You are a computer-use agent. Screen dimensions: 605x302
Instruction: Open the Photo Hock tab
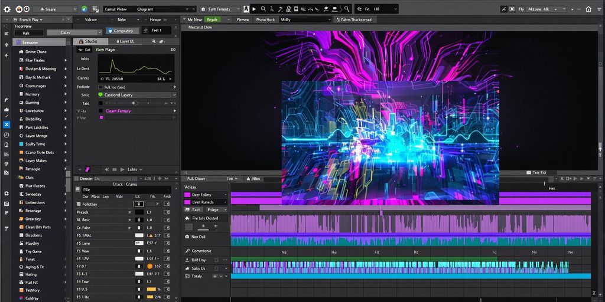pyautogui.click(x=265, y=19)
